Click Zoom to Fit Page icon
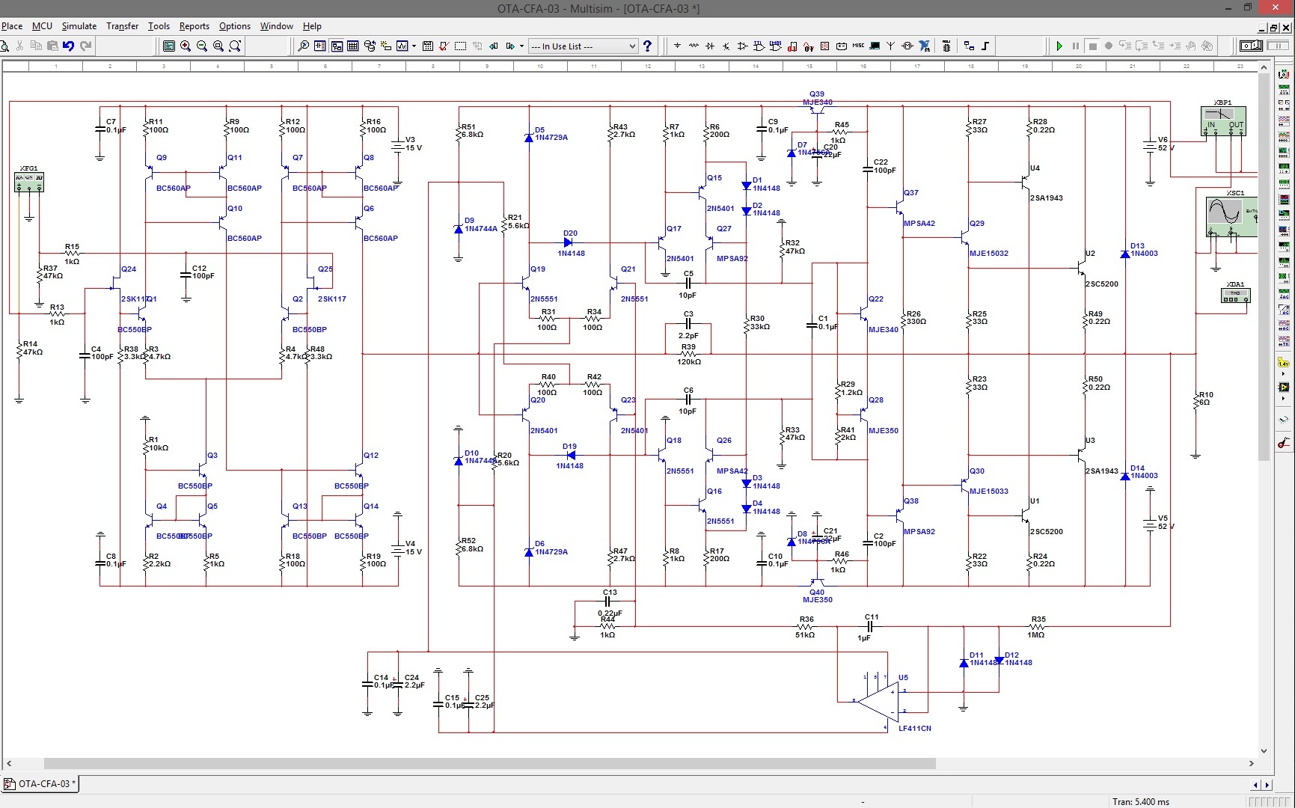This screenshot has width=1295, height=808. coord(235,46)
